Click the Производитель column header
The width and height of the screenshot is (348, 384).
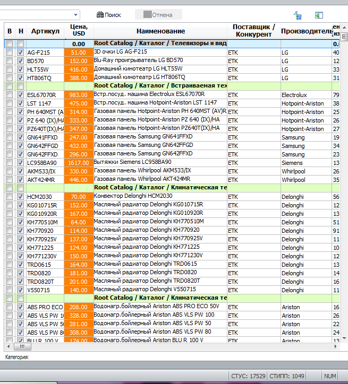pos(307,31)
